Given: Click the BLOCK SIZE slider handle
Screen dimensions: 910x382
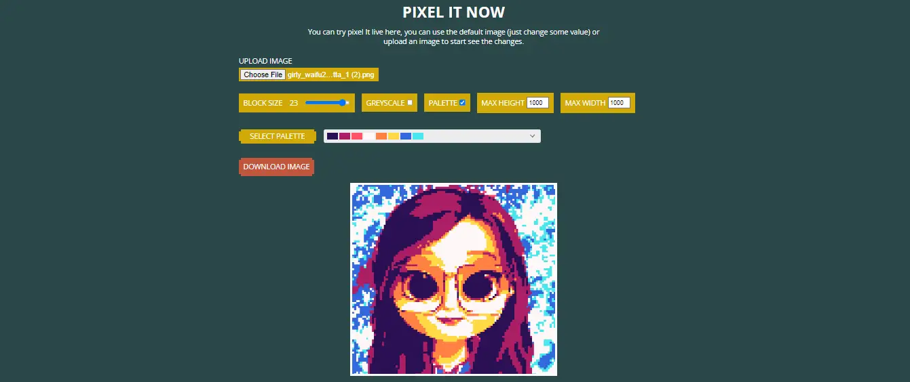Looking at the screenshot, I should (x=343, y=103).
